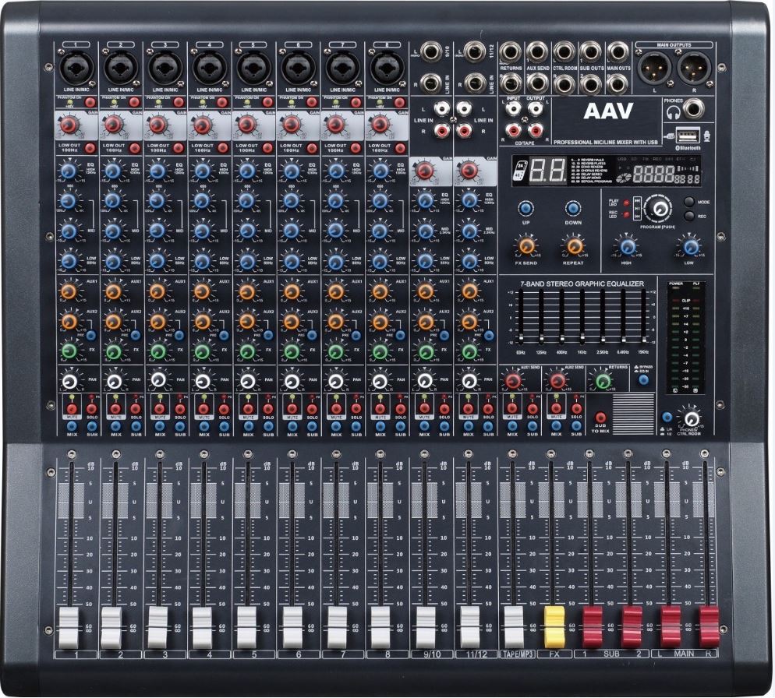Adjust the 1kHz graphic equalizer slider
775x698 pixels.
(581, 335)
